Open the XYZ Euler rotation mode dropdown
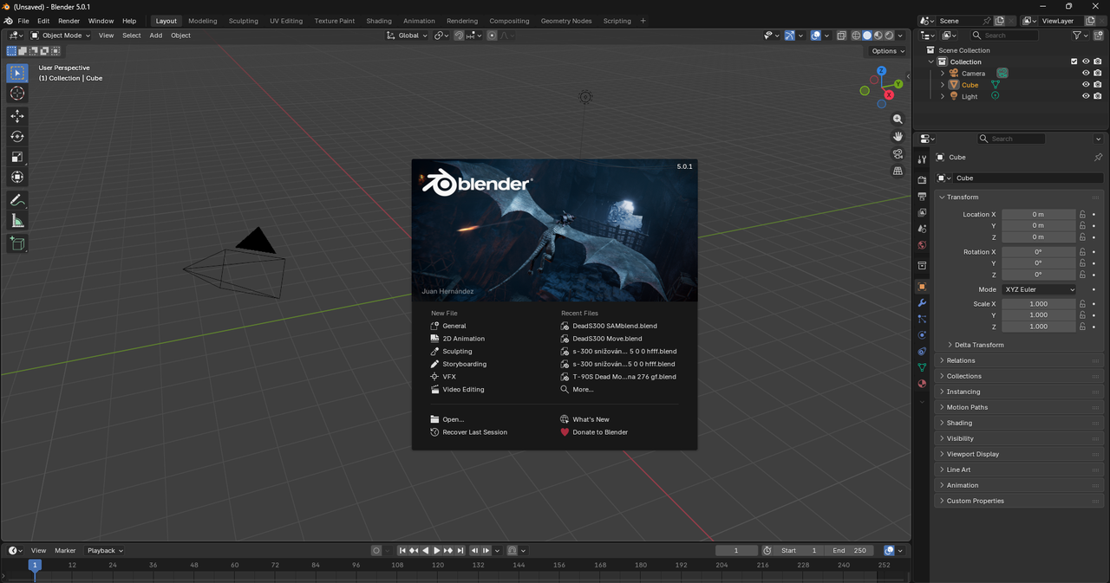The height and width of the screenshot is (583, 1110). 1039,289
